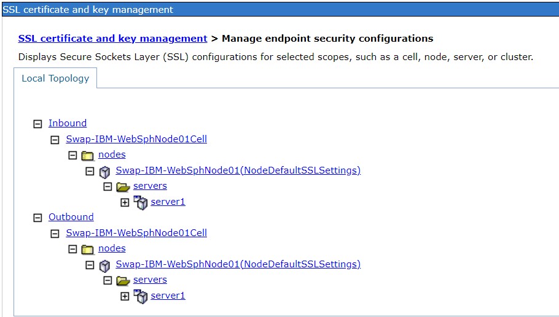This screenshot has width=559, height=317.
Task: Collapse Outbound NodeDefaultSSLSettings node expander
Action: (x=90, y=265)
